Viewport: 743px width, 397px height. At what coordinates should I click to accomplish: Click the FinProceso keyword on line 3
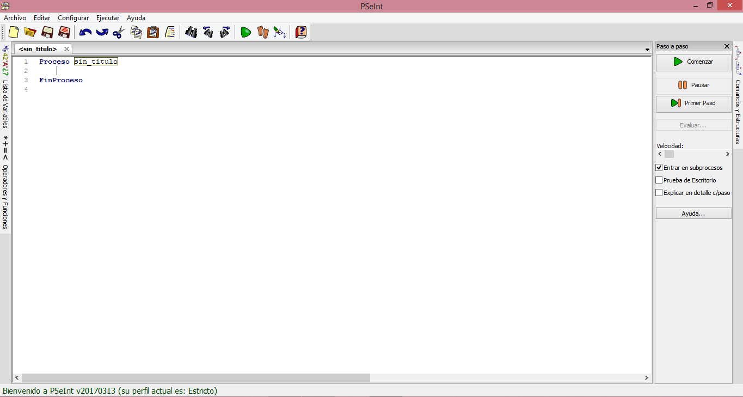point(61,80)
